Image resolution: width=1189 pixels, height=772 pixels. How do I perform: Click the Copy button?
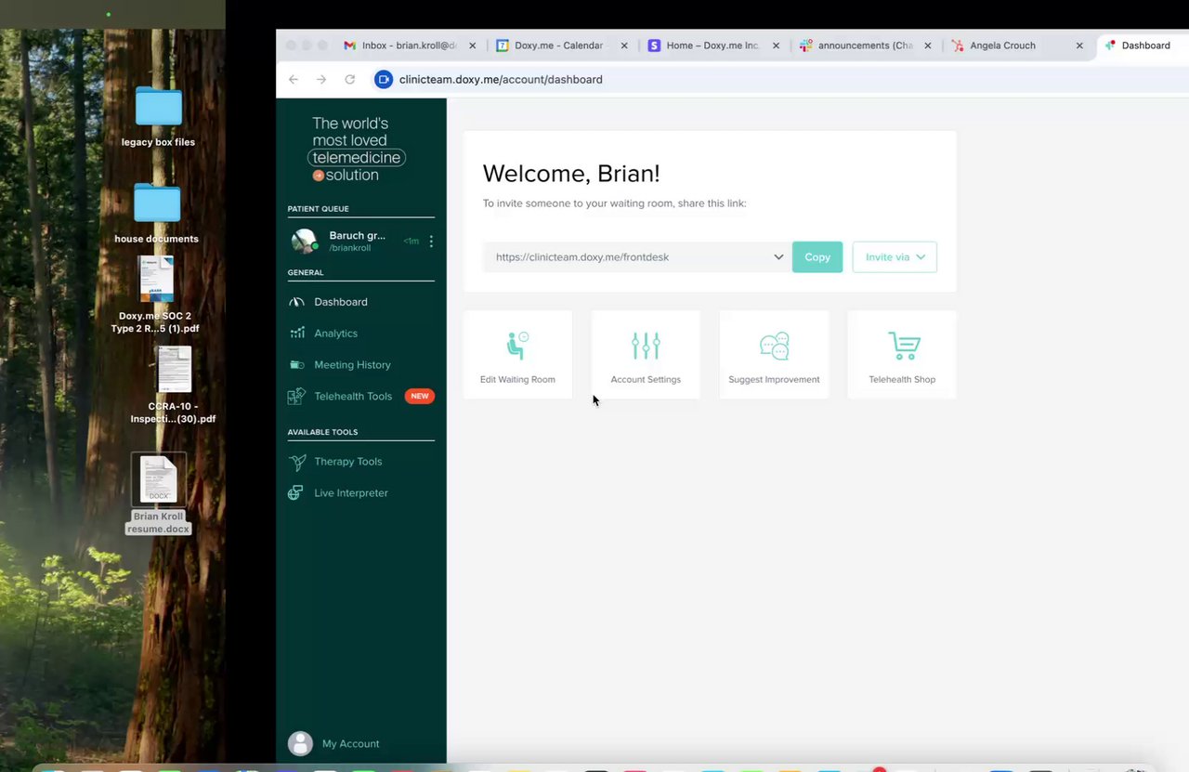tap(817, 257)
